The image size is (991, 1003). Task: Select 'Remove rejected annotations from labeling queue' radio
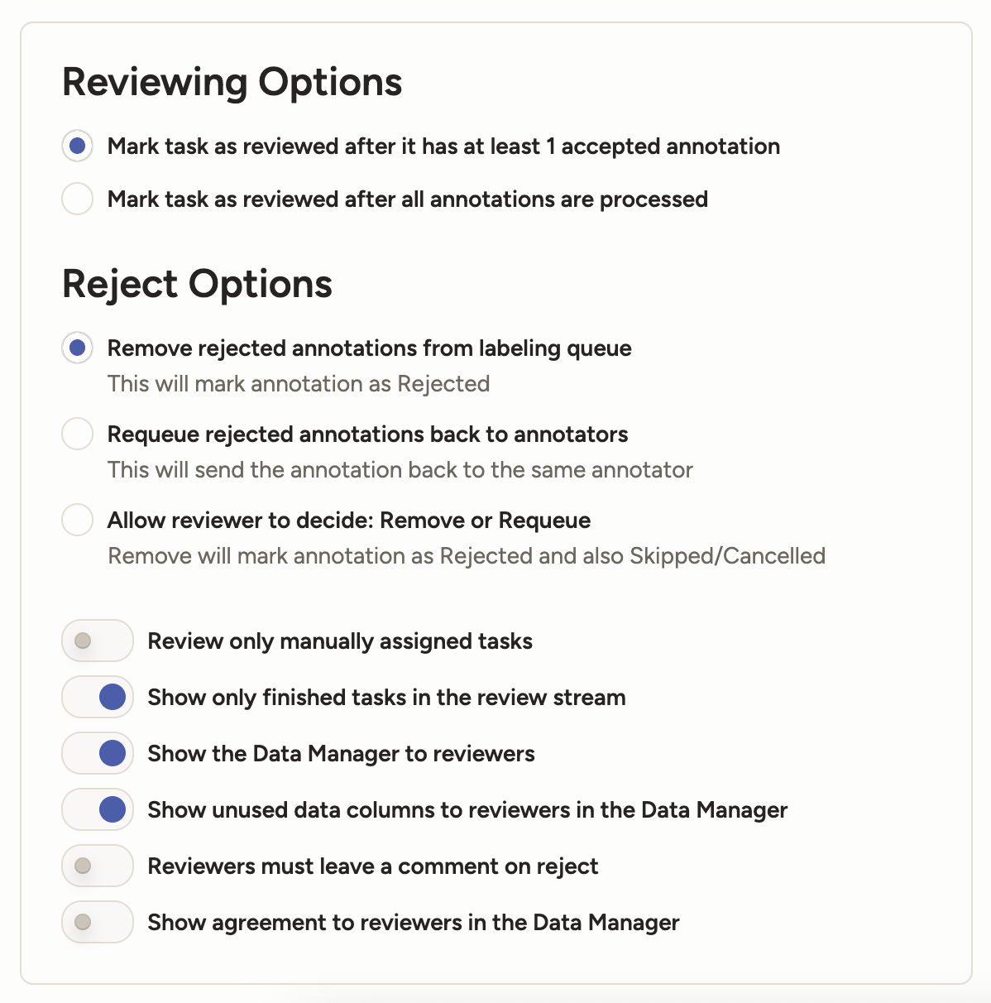pyautogui.click(x=78, y=348)
